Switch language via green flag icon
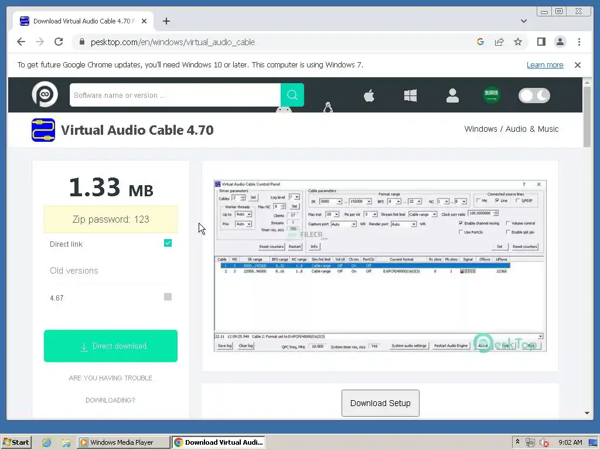The image size is (600, 450). [x=492, y=94]
